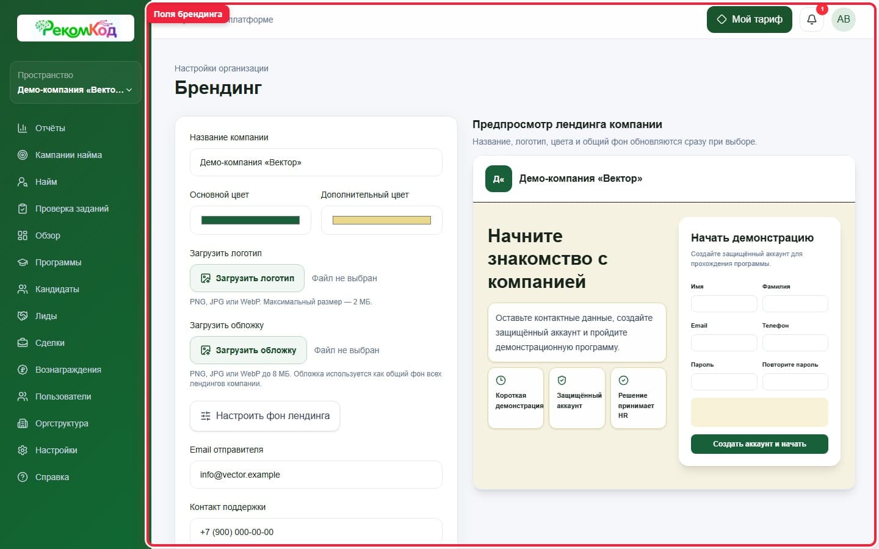Click the Отчёты chart icon in sidebar
Screen dimensions: 879x549
pyautogui.click(x=23, y=128)
